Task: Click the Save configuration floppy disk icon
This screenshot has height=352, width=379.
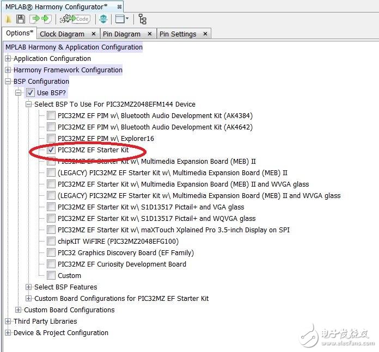Action: (x=21, y=19)
